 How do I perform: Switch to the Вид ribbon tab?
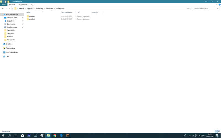coord(32,5)
